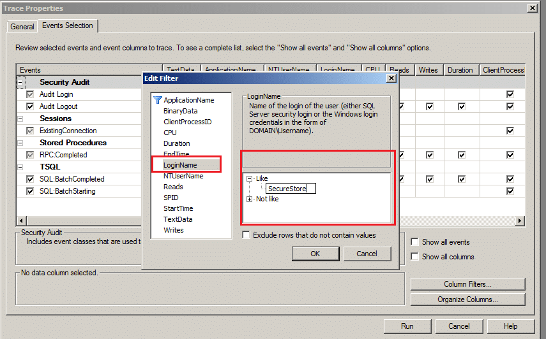Select NTUserName in the filter column list
The image size is (546, 339).
[183, 176]
